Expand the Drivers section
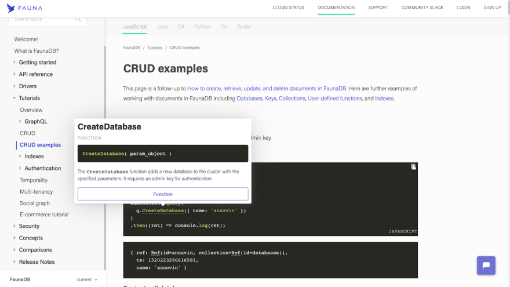Screen dimensions: 510x287 (14, 86)
